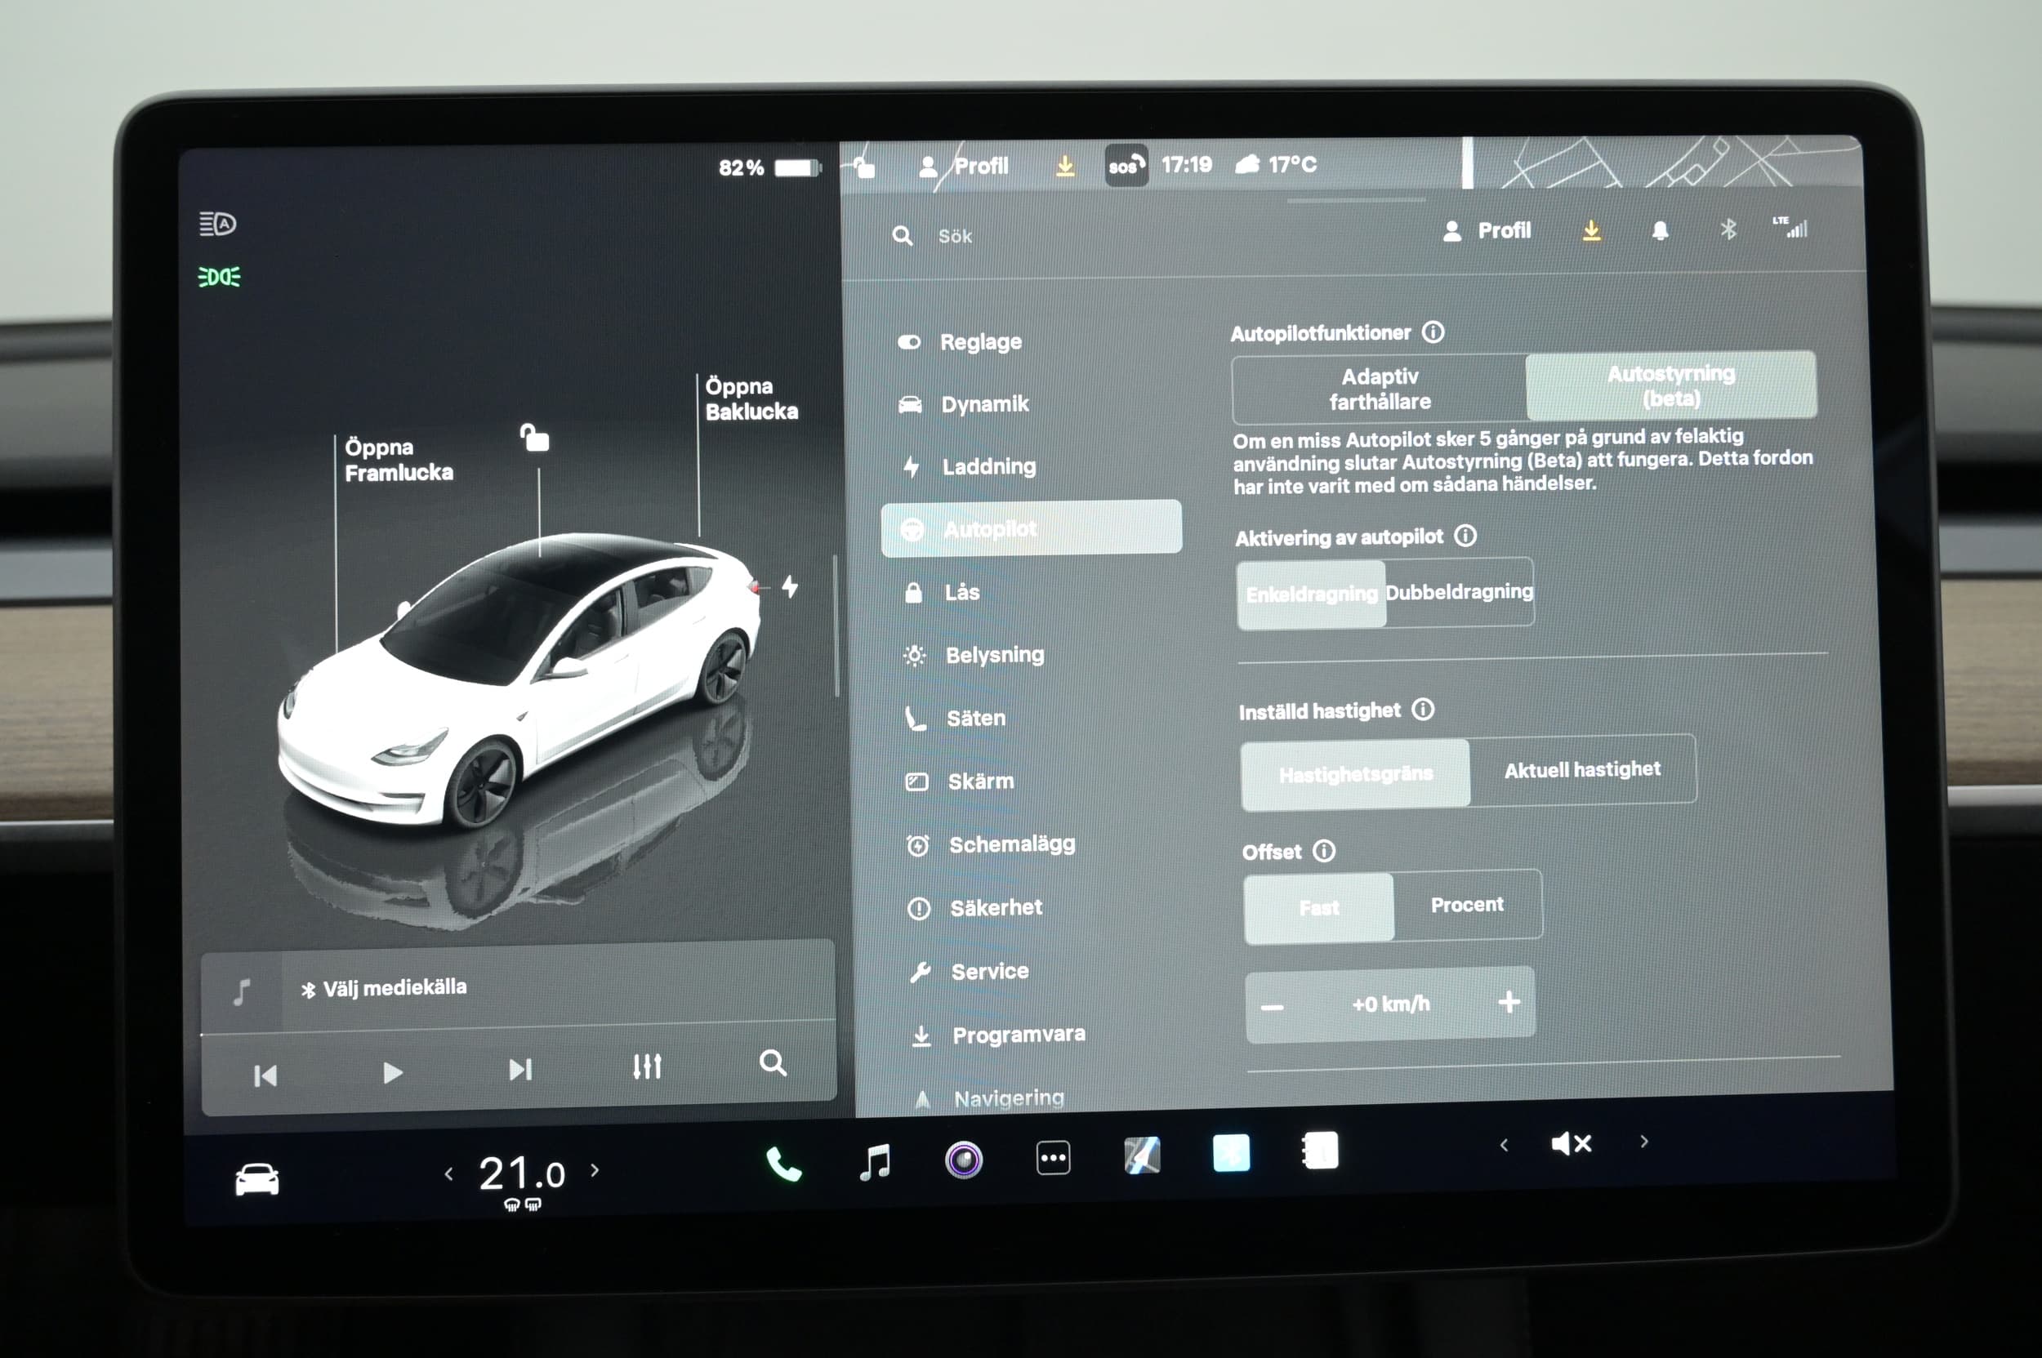Tap the notification bell icon
Viewport: 2042px width, 1358px height.
(x=1660, y=230)
